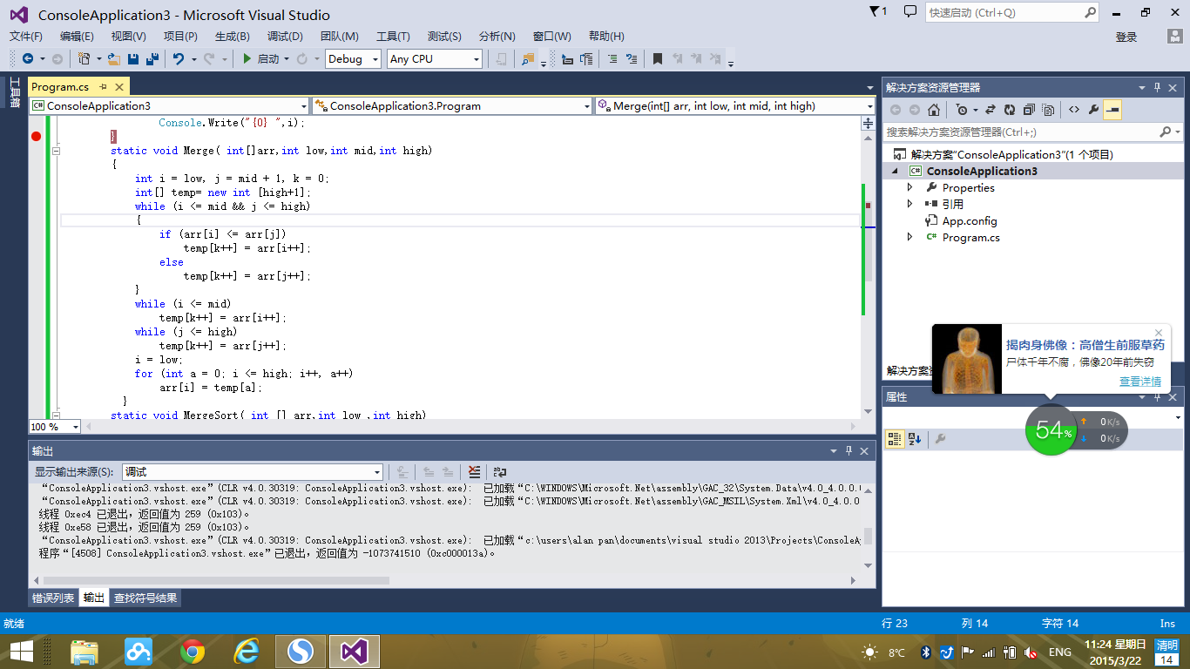Open the notifications flag showing 1
Viewport: 1190px width, 669px height.
point(878,12)
